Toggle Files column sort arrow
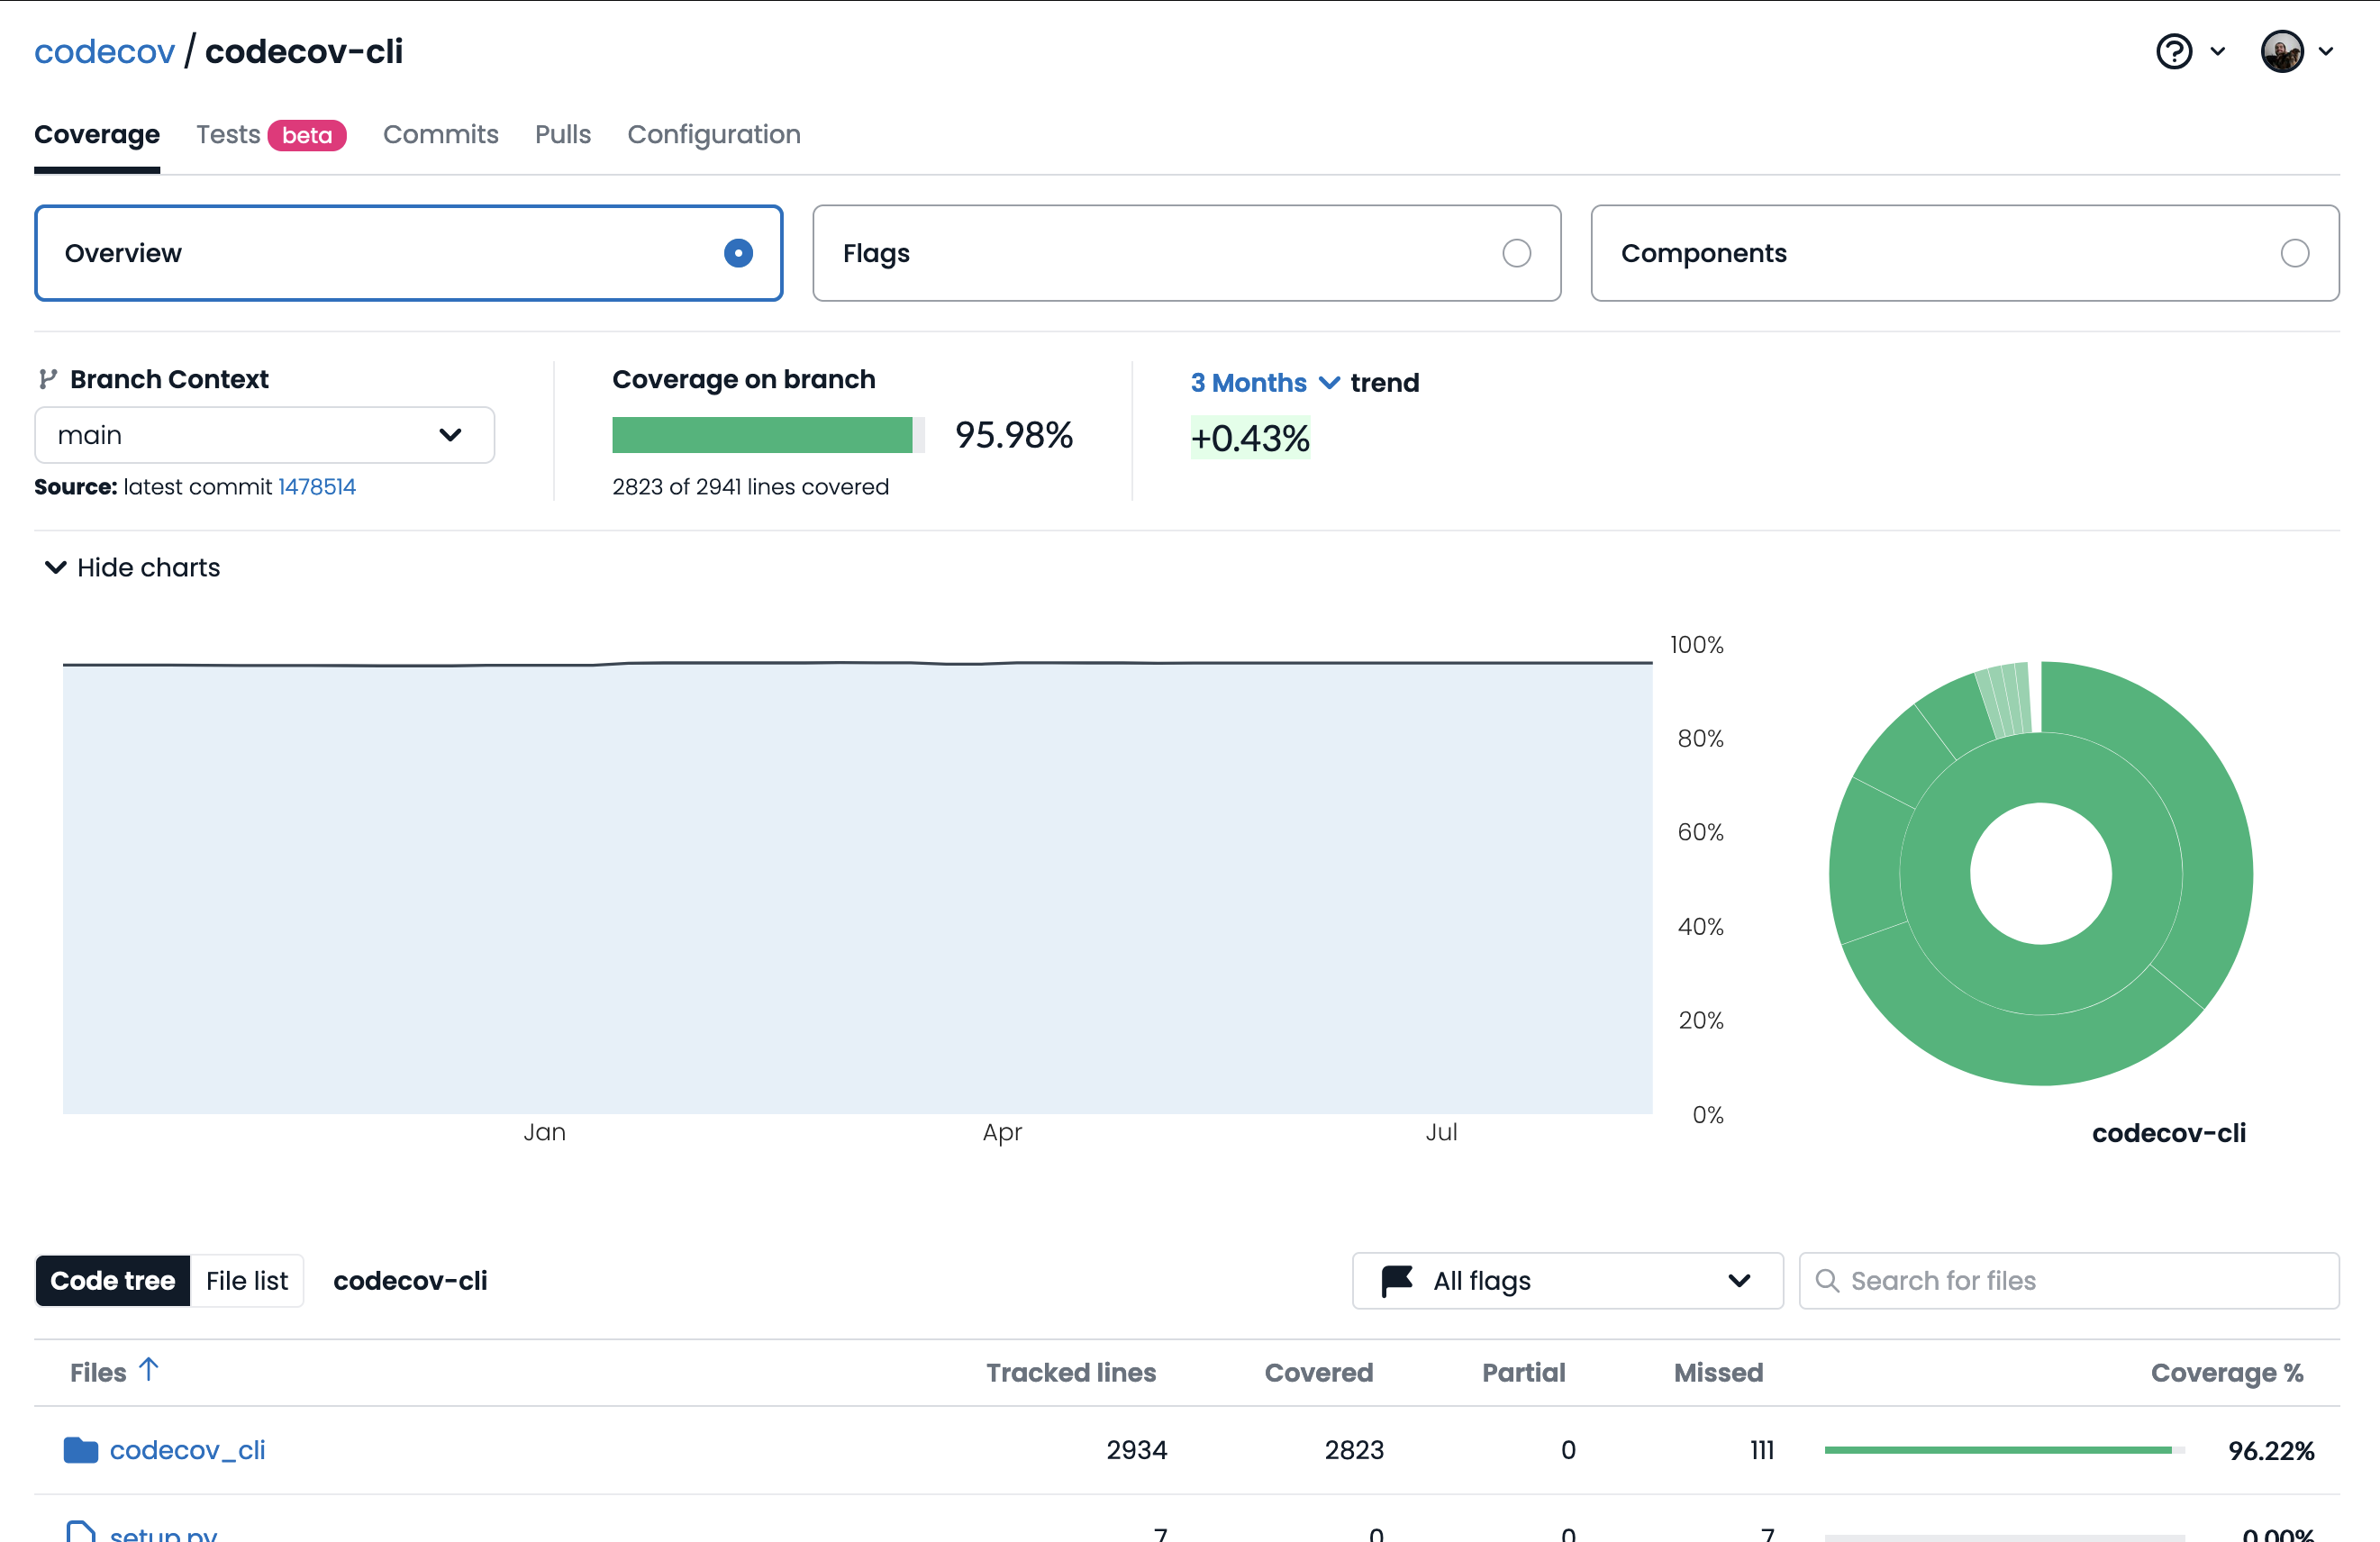This screenshot has width=2380, height=1542. (x=148, y=1369)
